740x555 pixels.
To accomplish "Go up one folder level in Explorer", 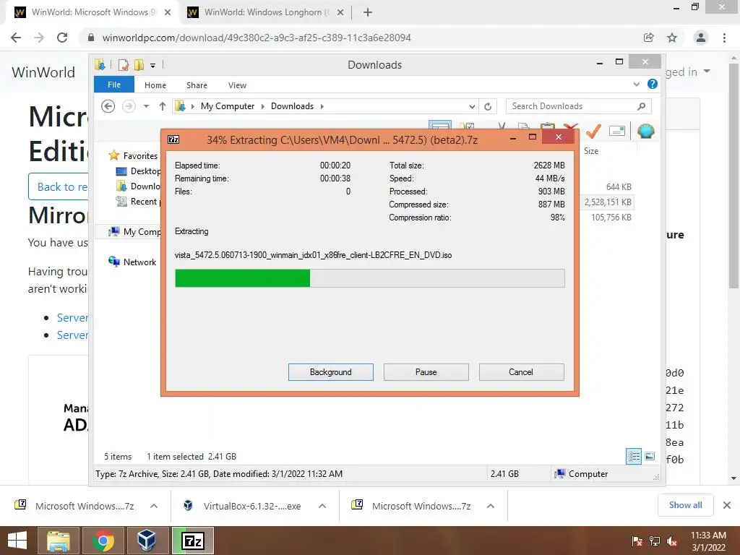I will tap(163, 106).
